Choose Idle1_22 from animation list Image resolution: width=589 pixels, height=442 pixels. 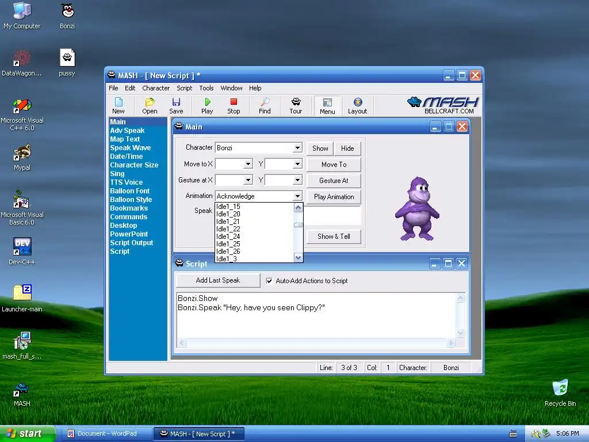click(254, 229)
